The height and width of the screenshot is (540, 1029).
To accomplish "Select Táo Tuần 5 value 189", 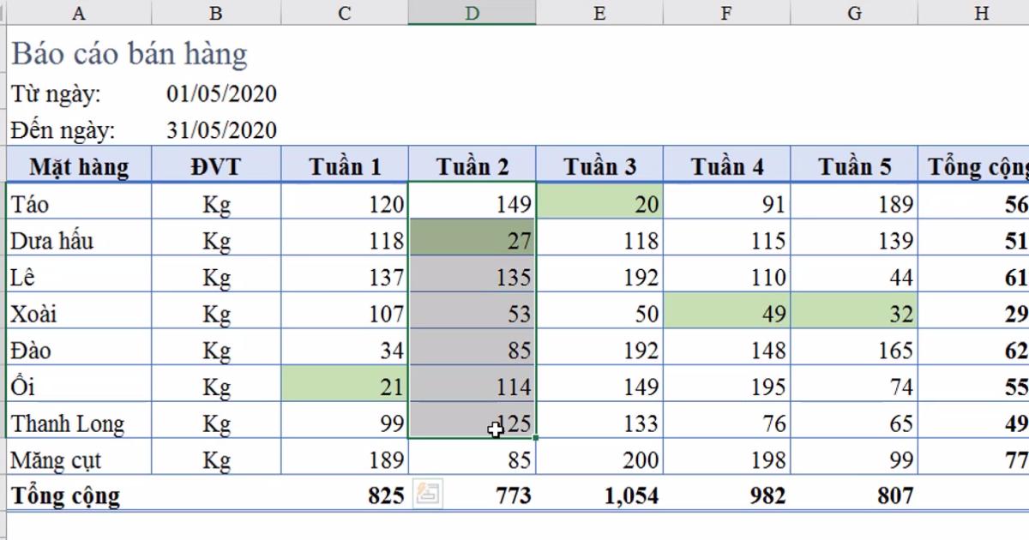I will pos(854,202).
